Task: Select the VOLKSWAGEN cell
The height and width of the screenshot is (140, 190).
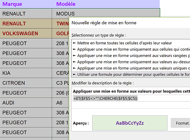Action: tap(26, 33)
